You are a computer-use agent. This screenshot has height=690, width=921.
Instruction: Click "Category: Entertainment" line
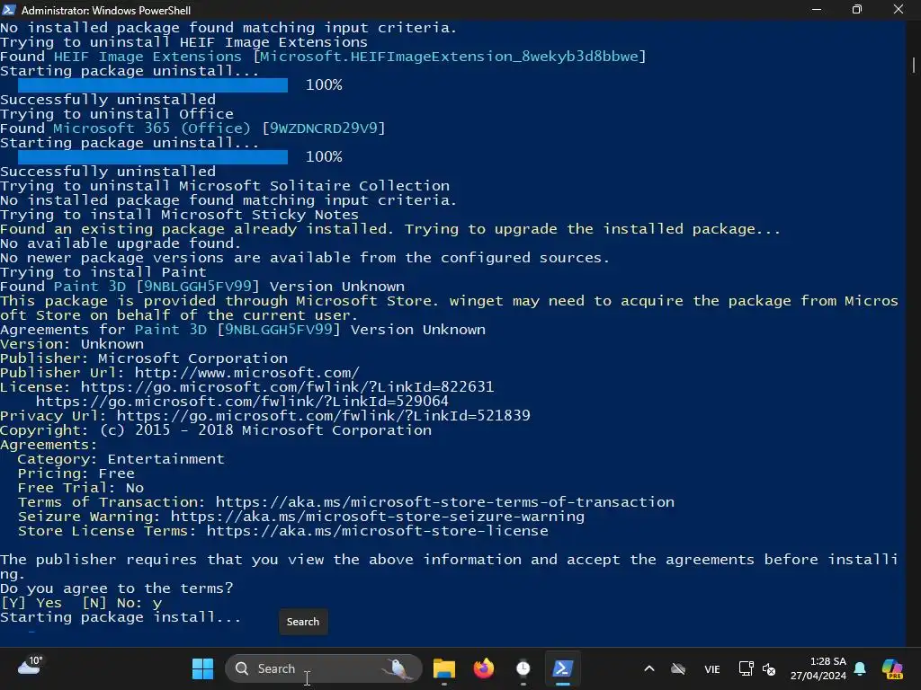[121, 459]
